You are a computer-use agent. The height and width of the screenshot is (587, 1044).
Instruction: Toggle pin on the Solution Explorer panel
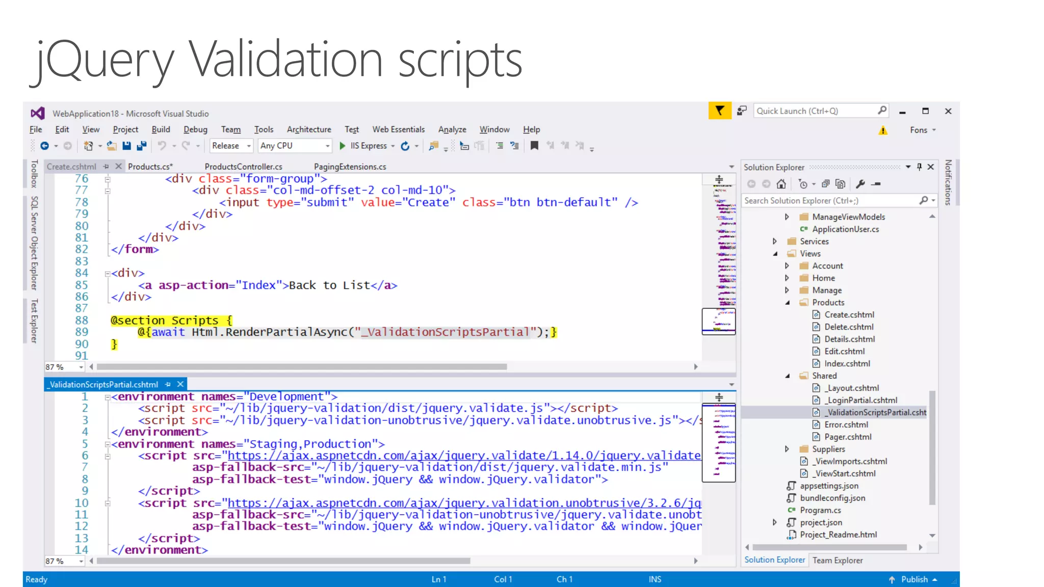[x=920, y=167]
